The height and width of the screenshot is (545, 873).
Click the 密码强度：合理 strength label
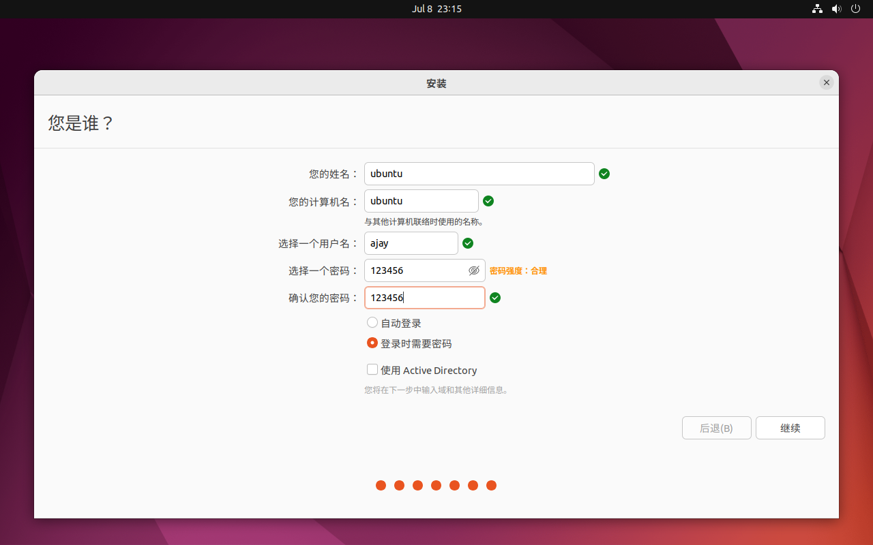click(x=518, y=271)
